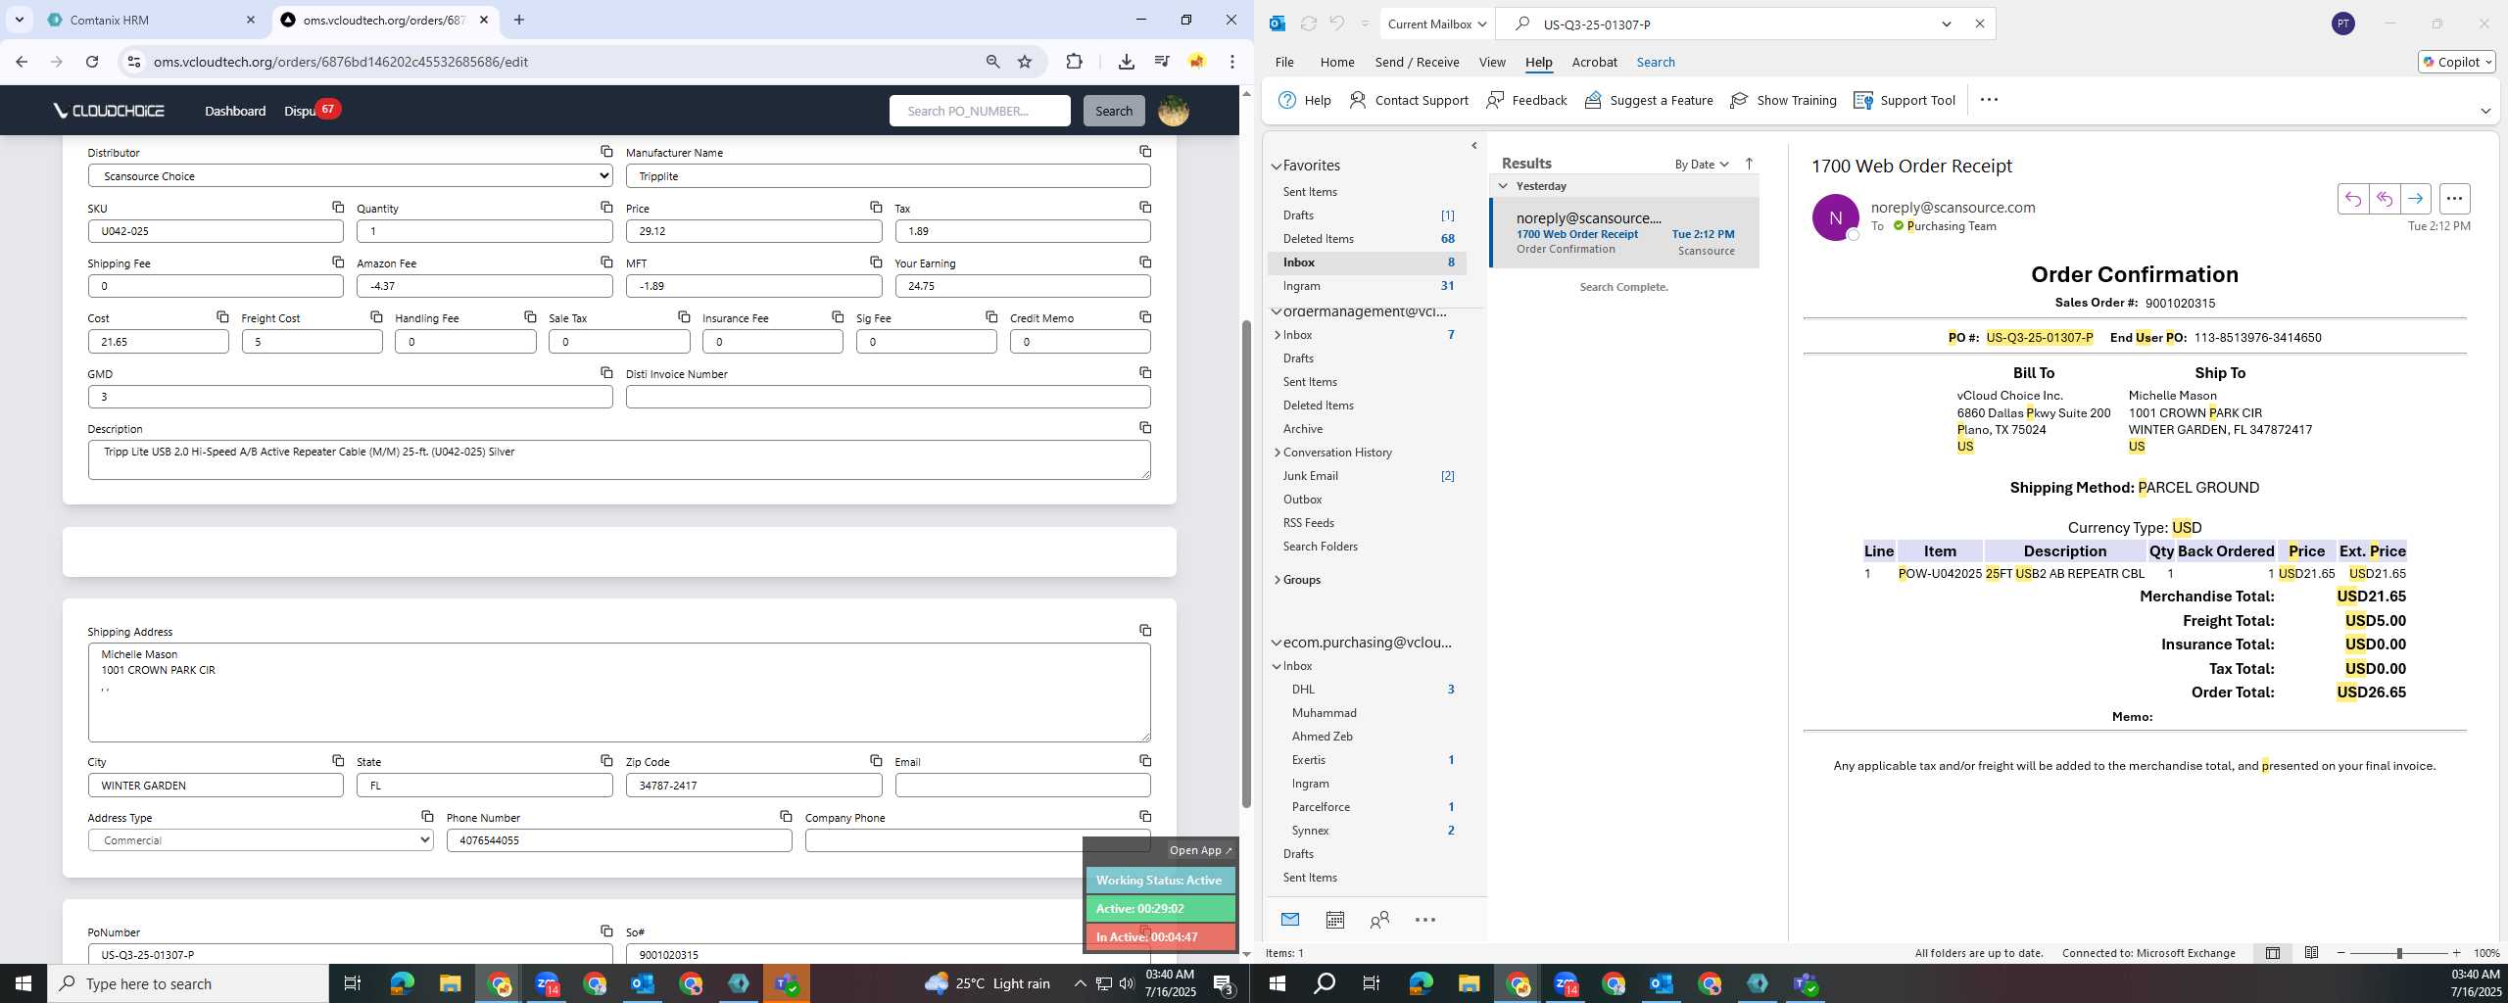Reverse the results sort order arrow
Image resolution: width=2508 pixels, height=1003 pixels.
pos(1749,164)
